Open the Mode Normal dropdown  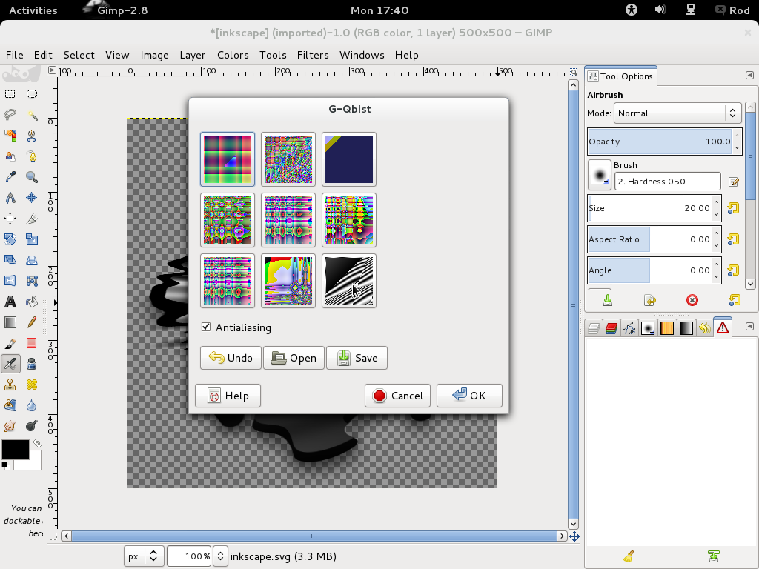tap(677, 113)
